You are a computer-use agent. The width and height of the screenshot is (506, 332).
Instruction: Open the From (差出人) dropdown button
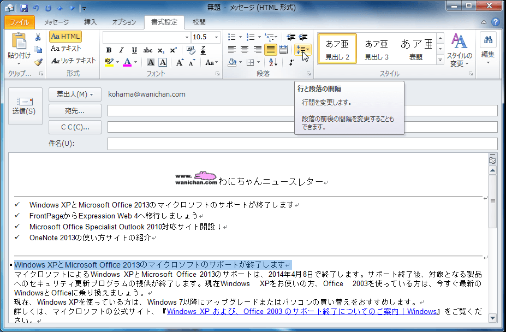tap(75, 94)
